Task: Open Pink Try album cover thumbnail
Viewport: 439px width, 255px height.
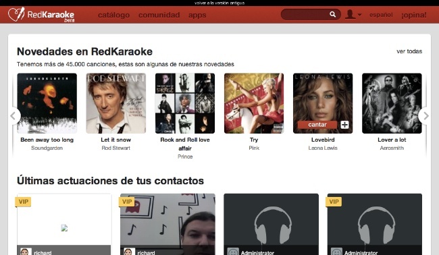Action: (x=254, y=103)
